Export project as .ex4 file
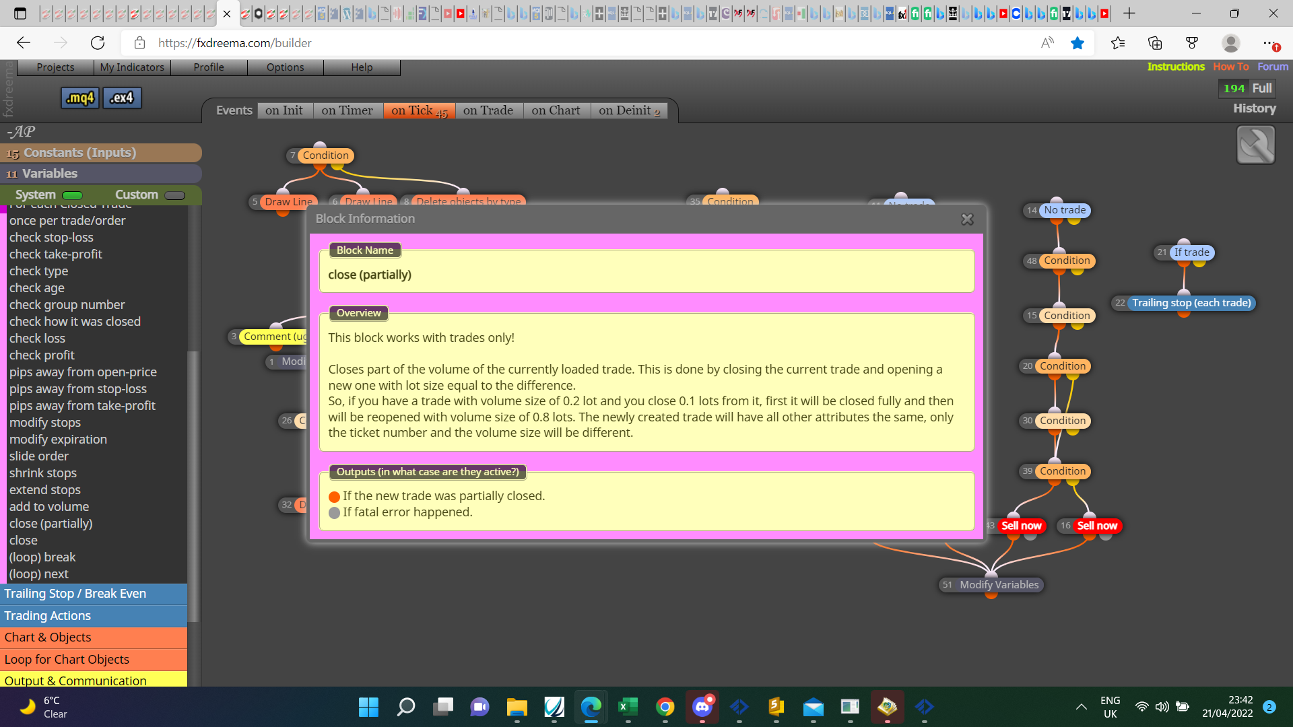 tap(122, 98)
